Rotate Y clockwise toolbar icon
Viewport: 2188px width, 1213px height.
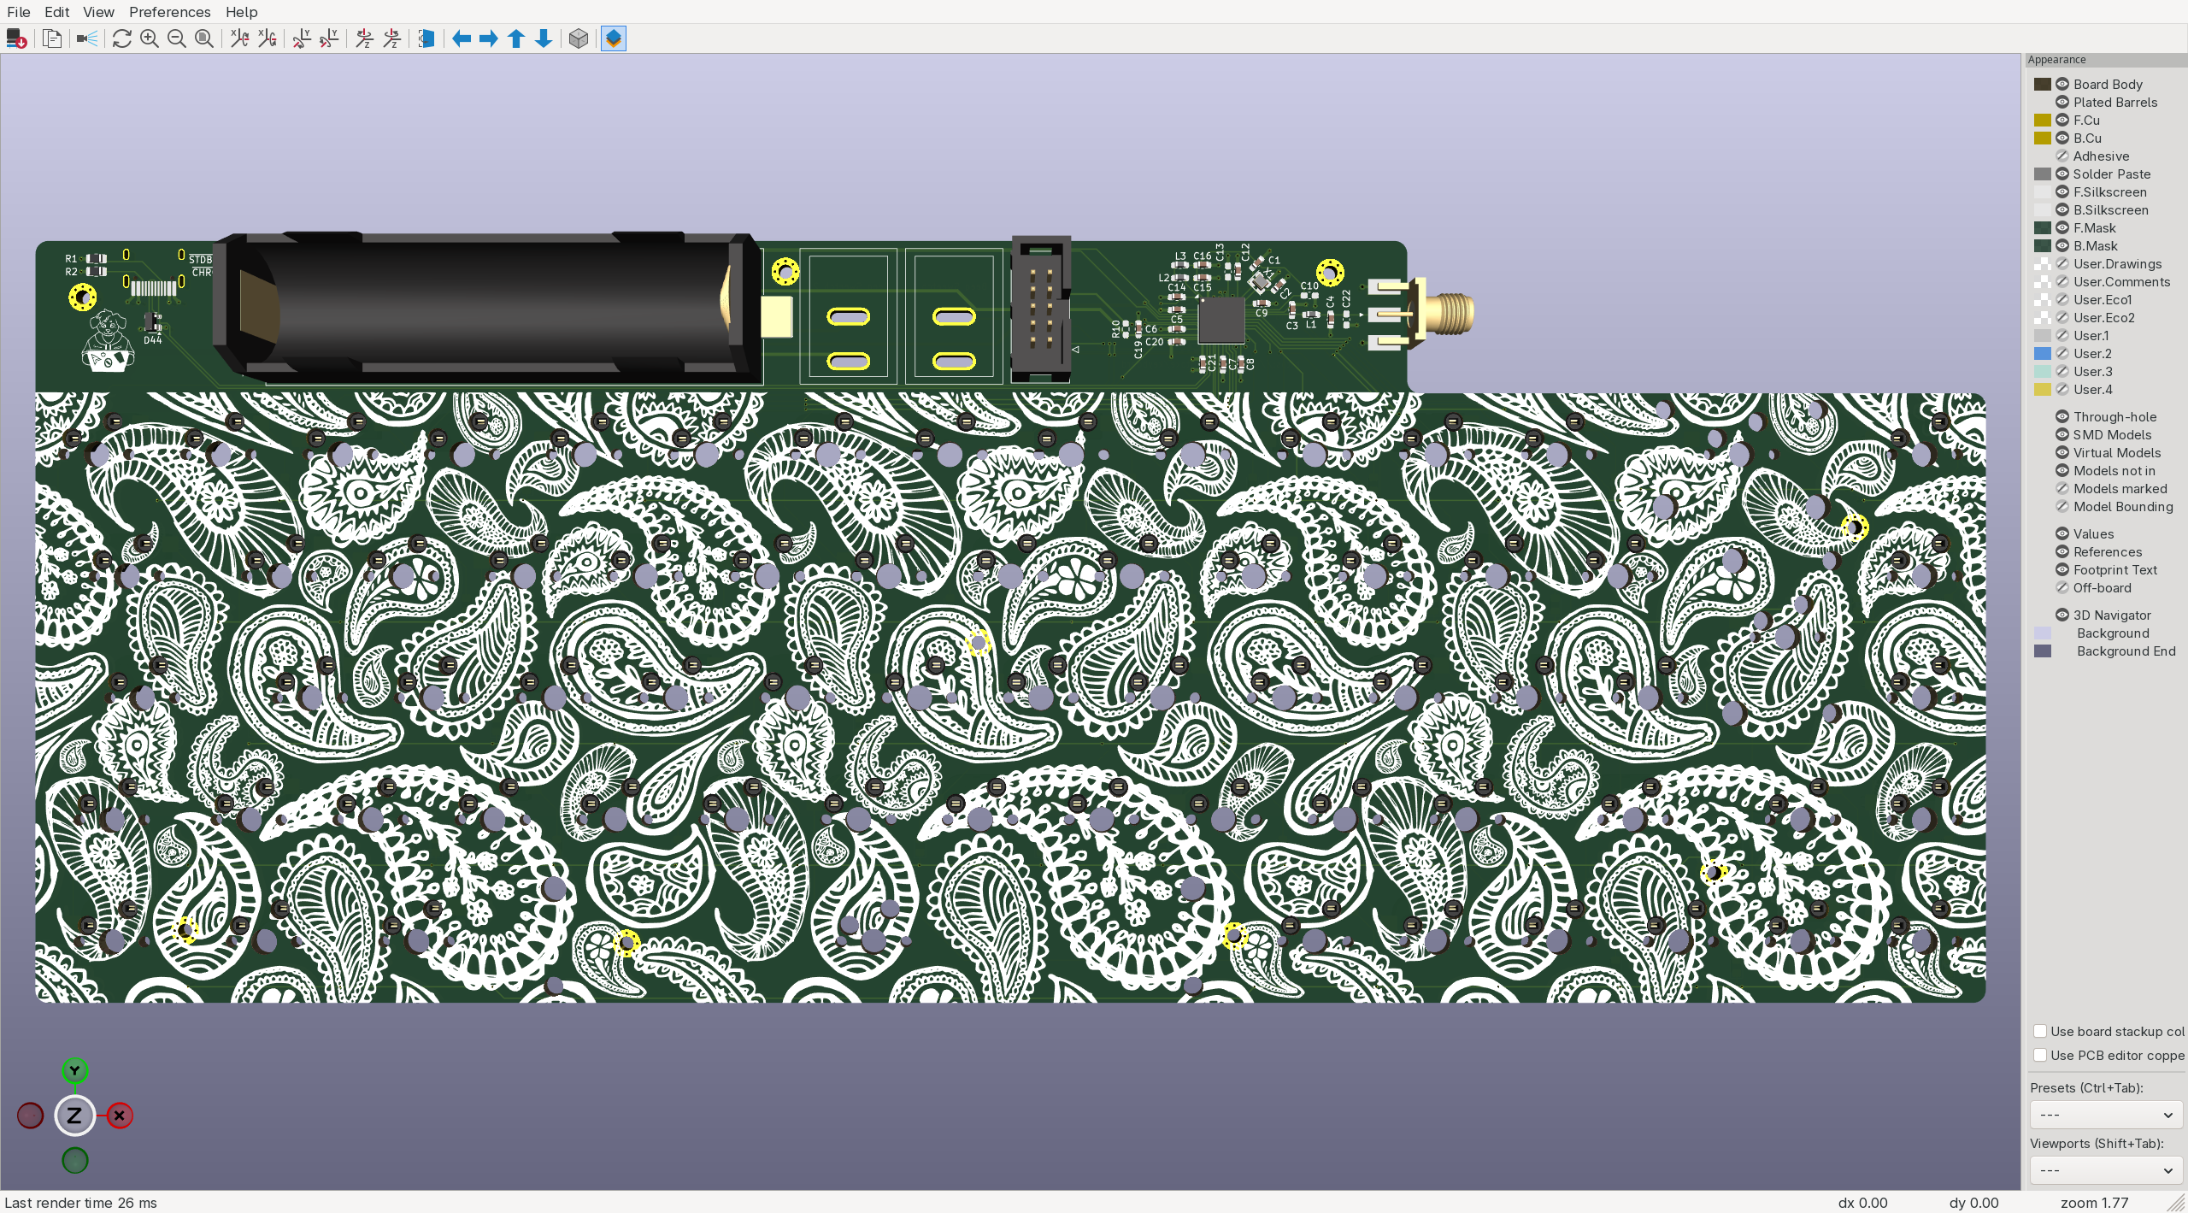tap(302, 38)
